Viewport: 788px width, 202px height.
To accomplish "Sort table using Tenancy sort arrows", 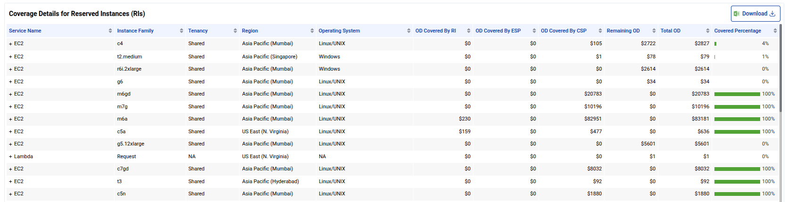I will (235, 31).
